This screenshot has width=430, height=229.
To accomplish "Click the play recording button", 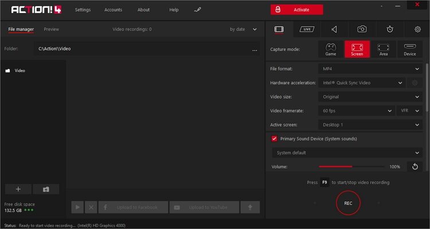I will click(x=77, y=207).
